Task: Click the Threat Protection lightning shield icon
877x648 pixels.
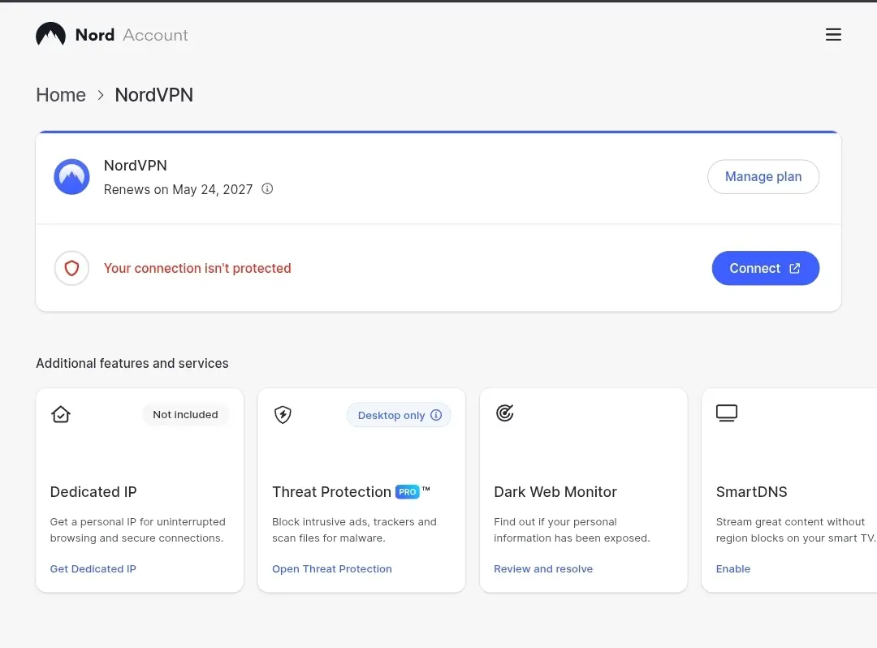Action: [x=283, y=414]
